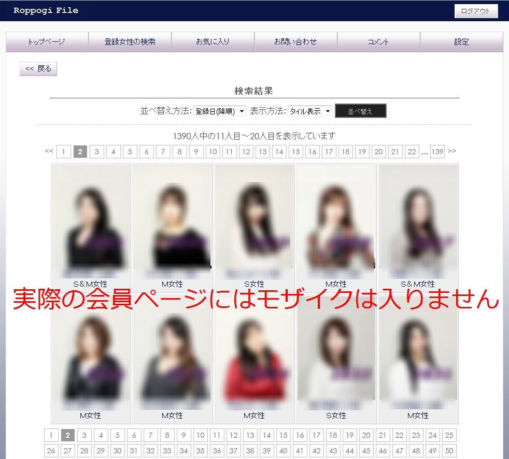The height and width of the screenshot is (459, 509).
Task: Click the ログアウト logout button
Action: click(x=476, y=11)
